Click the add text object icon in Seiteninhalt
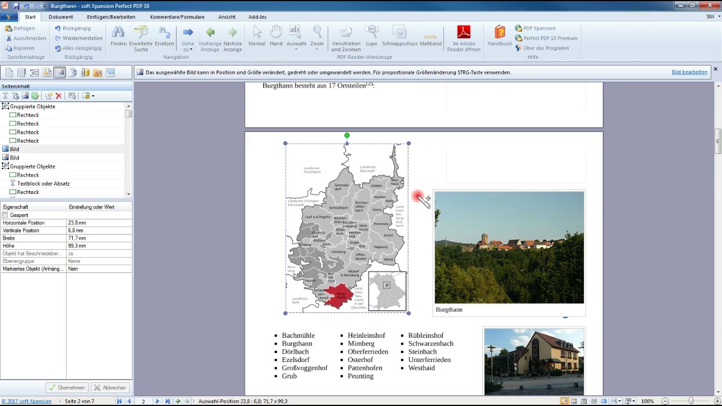Viewport: 722px width, 406px height. point(6,96)
